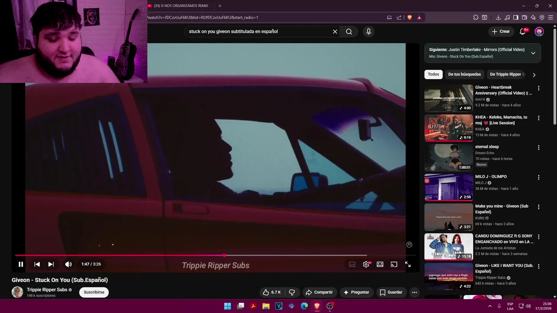Pause the video playback

tap(20, 264)
